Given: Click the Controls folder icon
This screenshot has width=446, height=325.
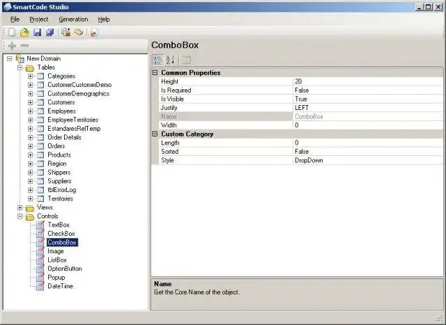Looking at the screenshot, I should (x=30, y=217).
